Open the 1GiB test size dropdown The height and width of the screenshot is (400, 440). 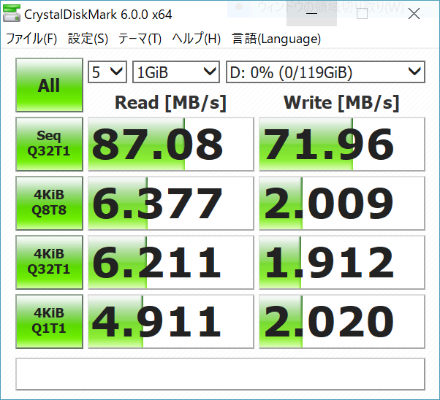pos(176,72)
